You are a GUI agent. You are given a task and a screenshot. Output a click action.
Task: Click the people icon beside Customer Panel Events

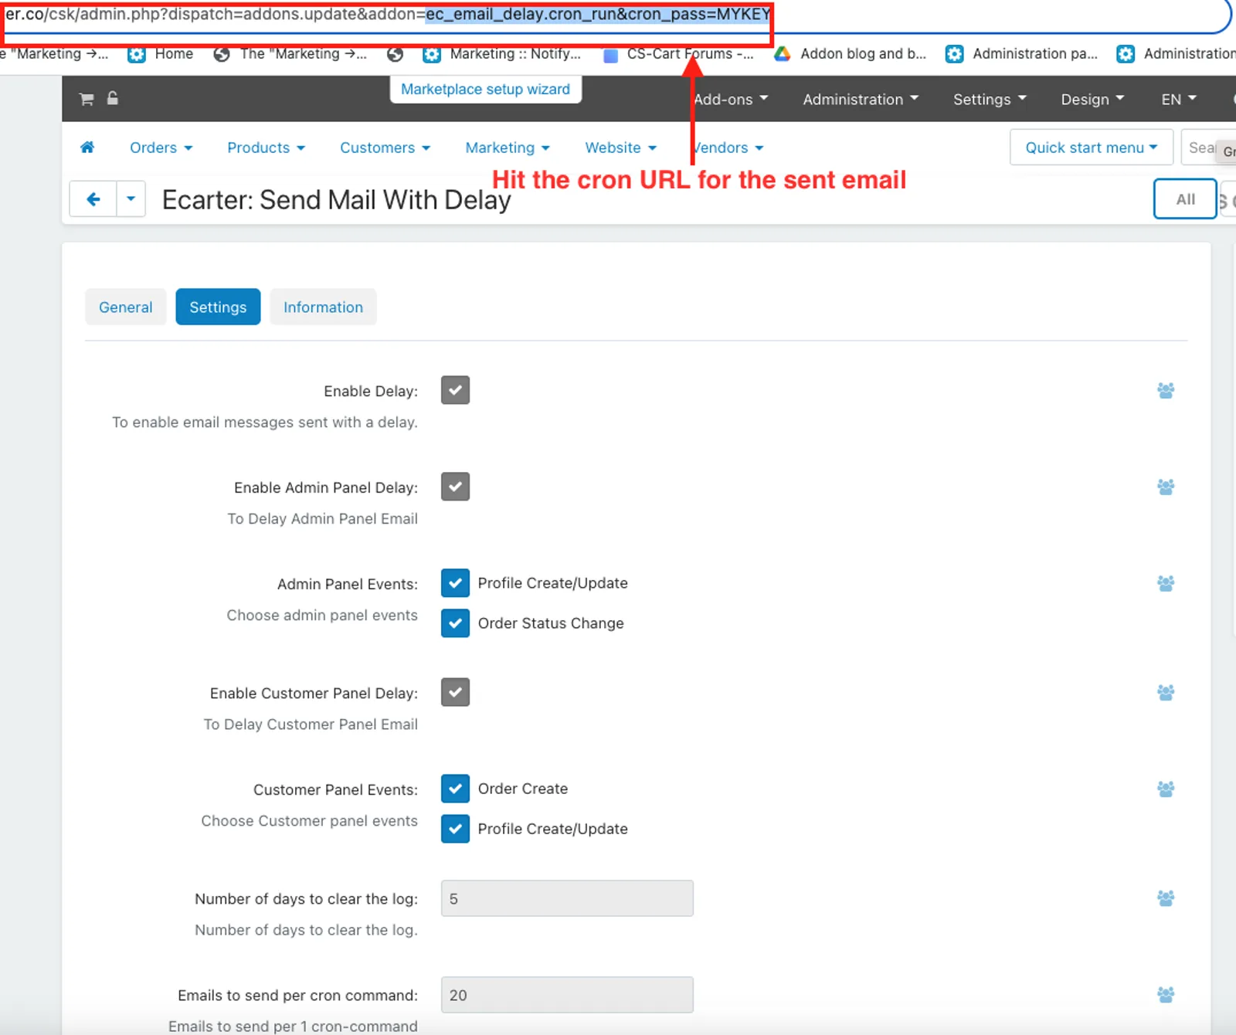tap(1166, 789)
